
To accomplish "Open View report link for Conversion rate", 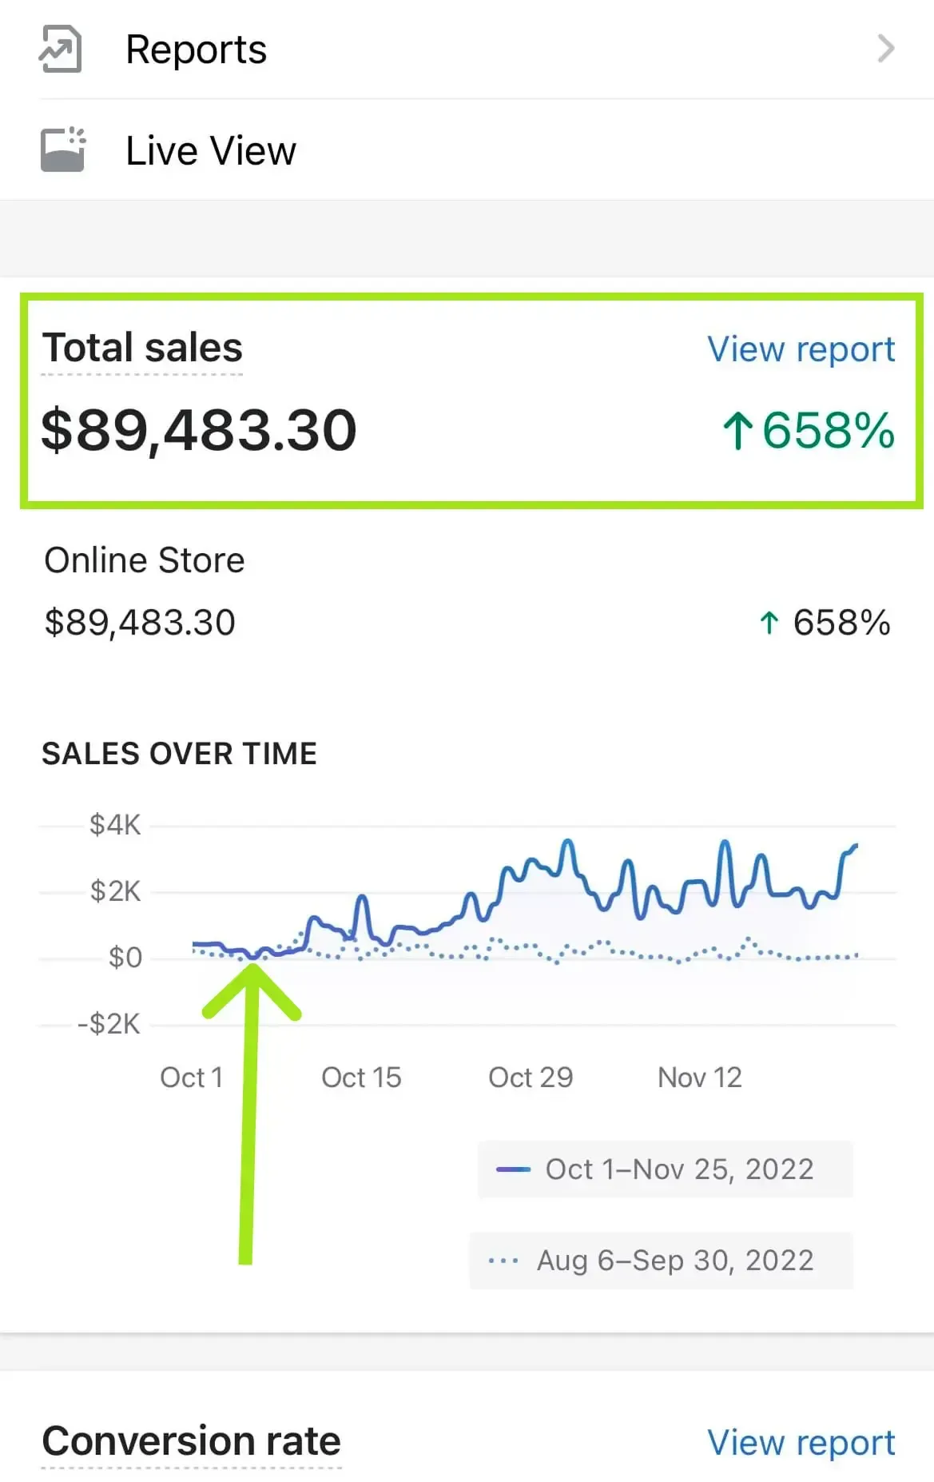I will (x=801, y=1443).
